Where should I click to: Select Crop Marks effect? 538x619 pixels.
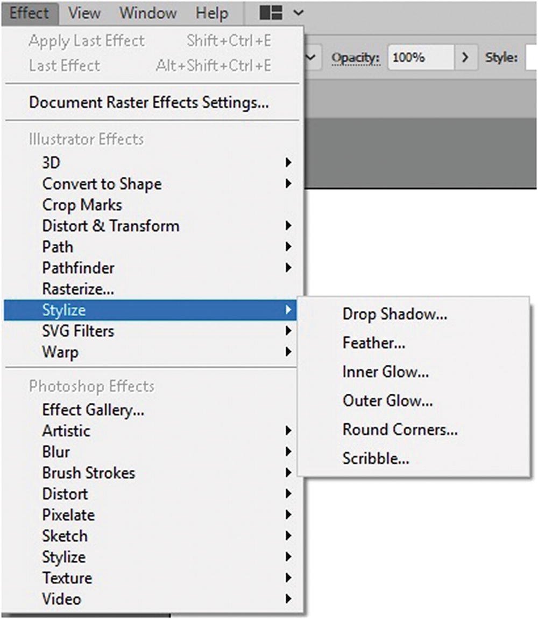point(82,205)
